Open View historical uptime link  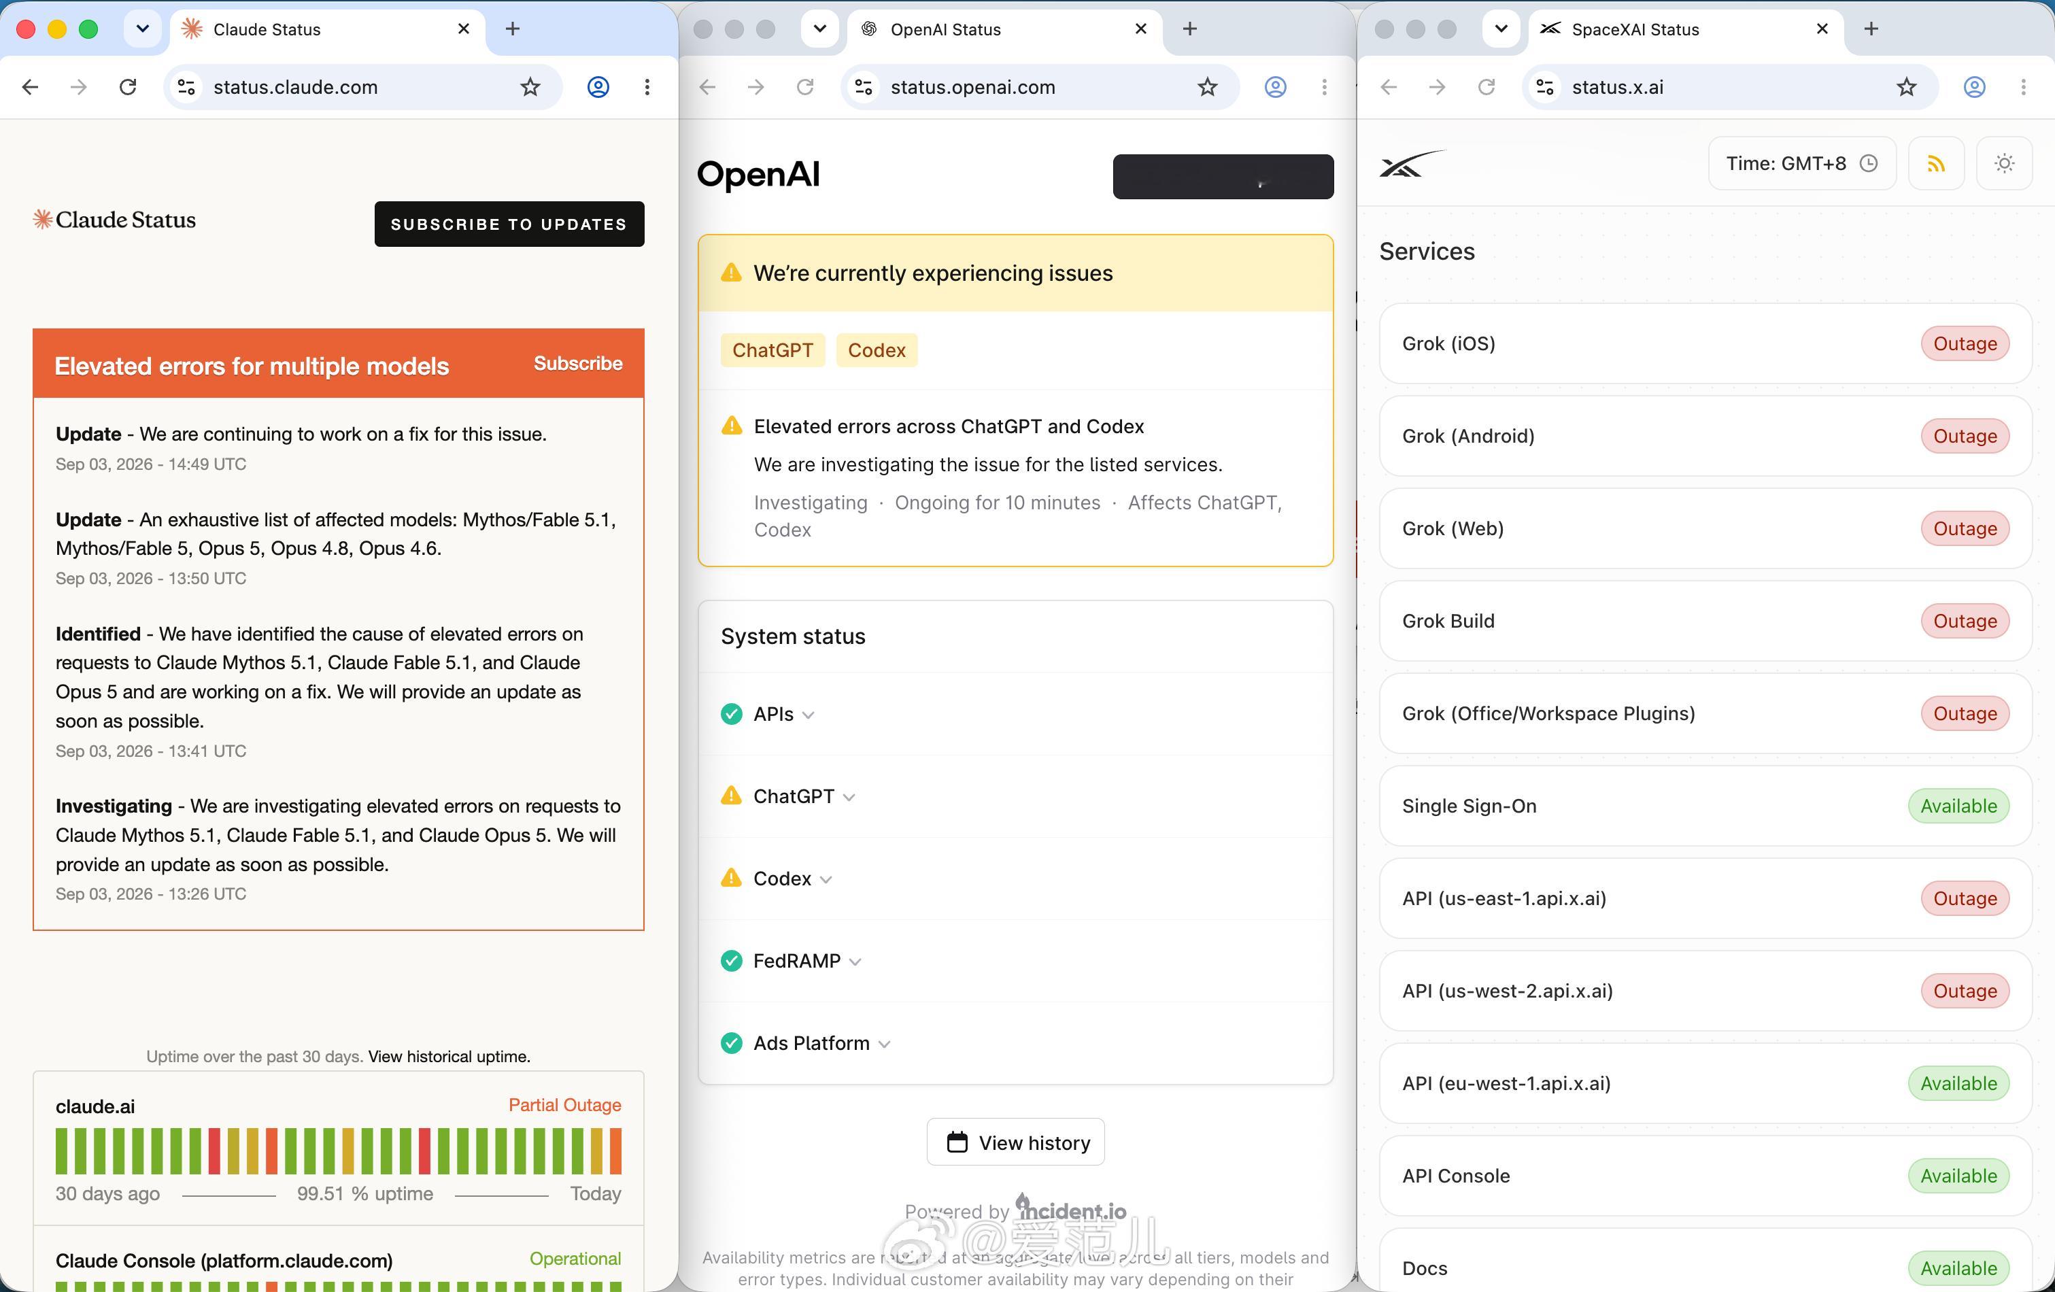[449, 1057]
